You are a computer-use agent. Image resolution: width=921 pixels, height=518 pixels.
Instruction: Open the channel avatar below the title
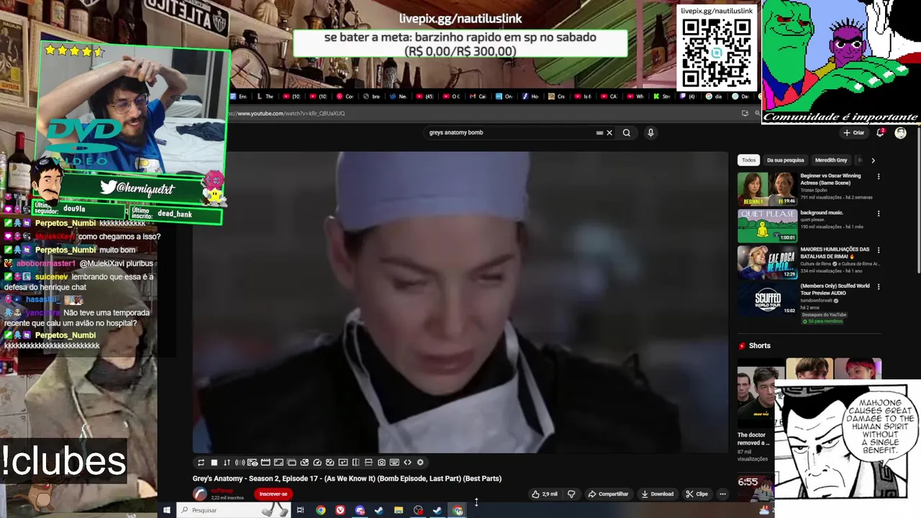(x=199, y=494)
